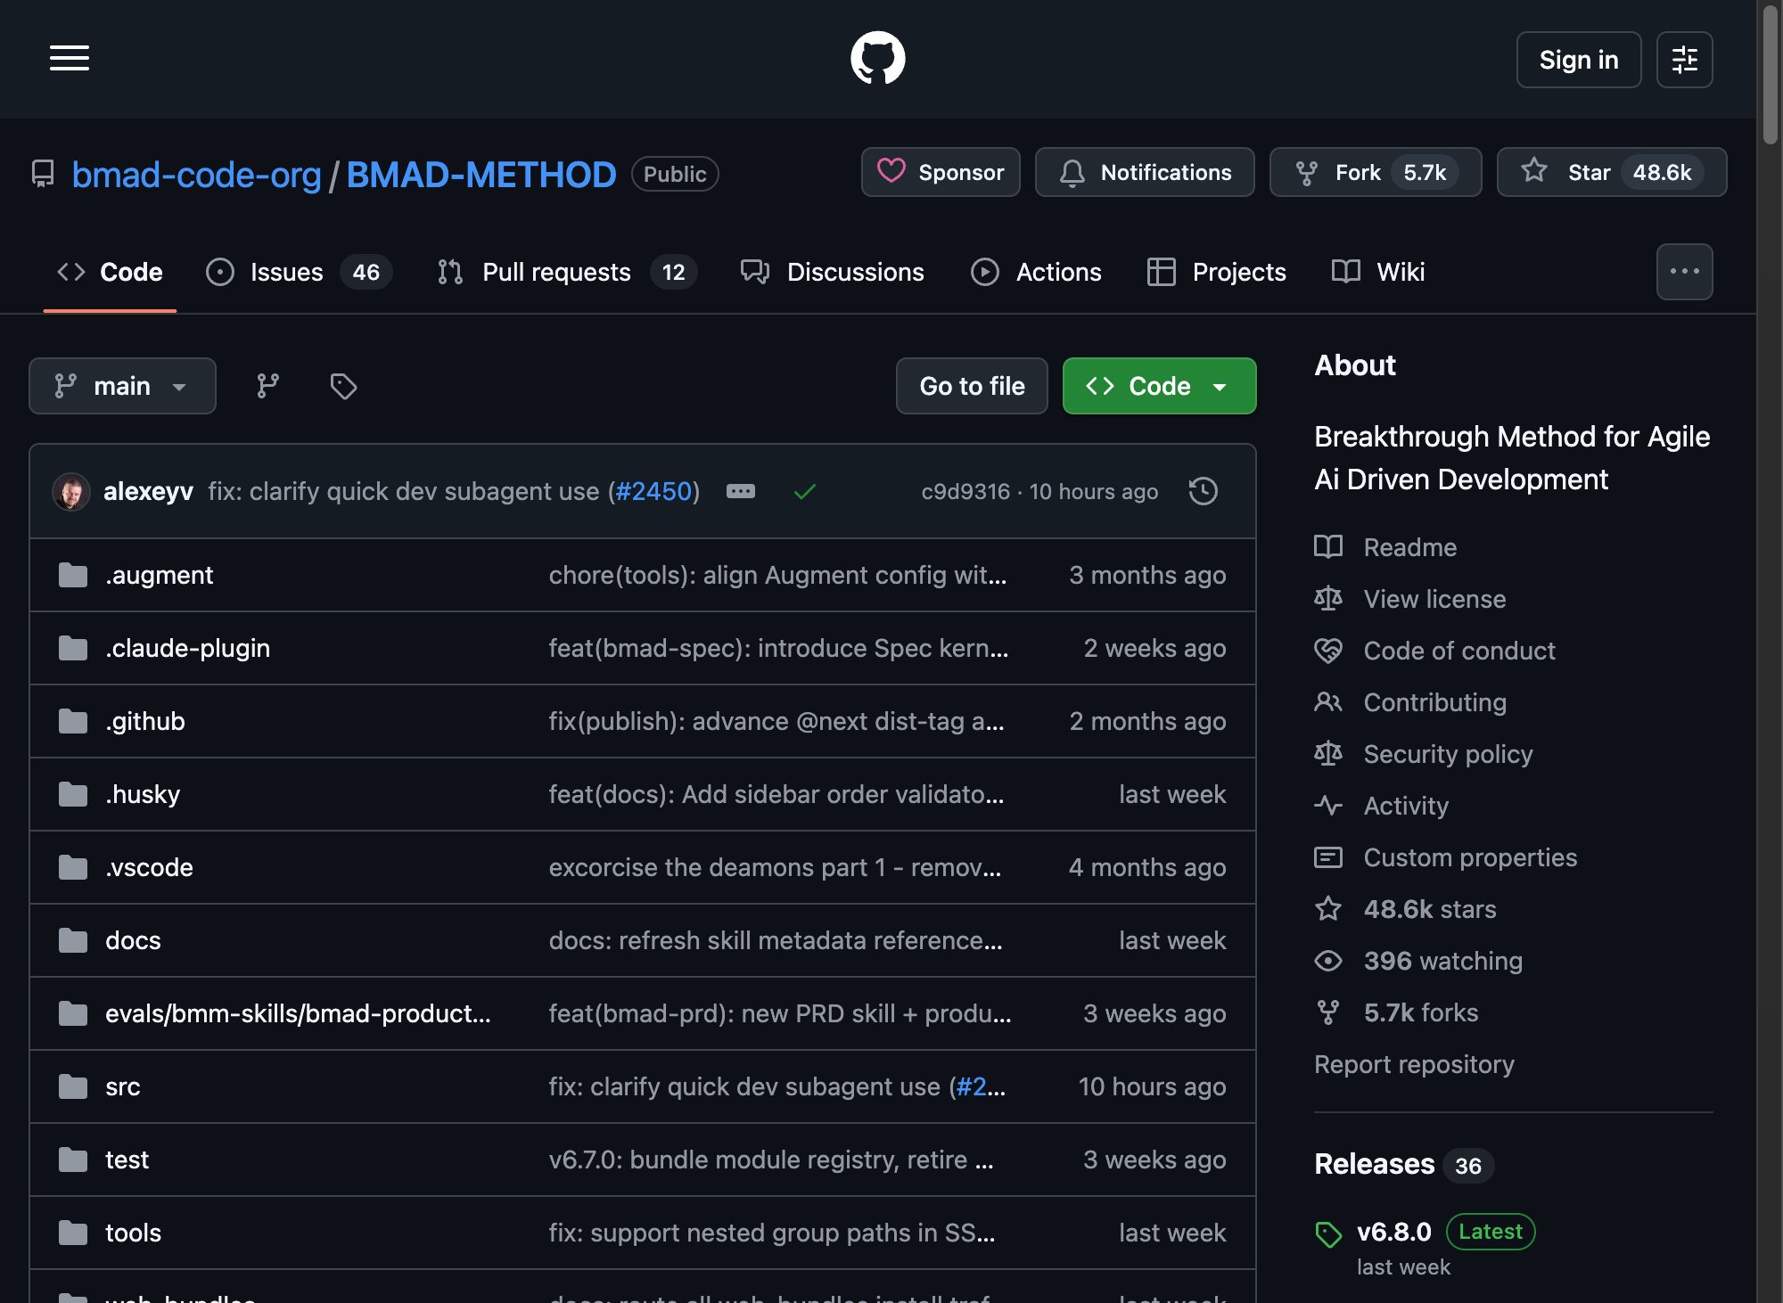Viewport: 1783px width, 1303px height.
Task: Open the Pull requests tab
Action: pyautogui.click(x=567, y=272)
